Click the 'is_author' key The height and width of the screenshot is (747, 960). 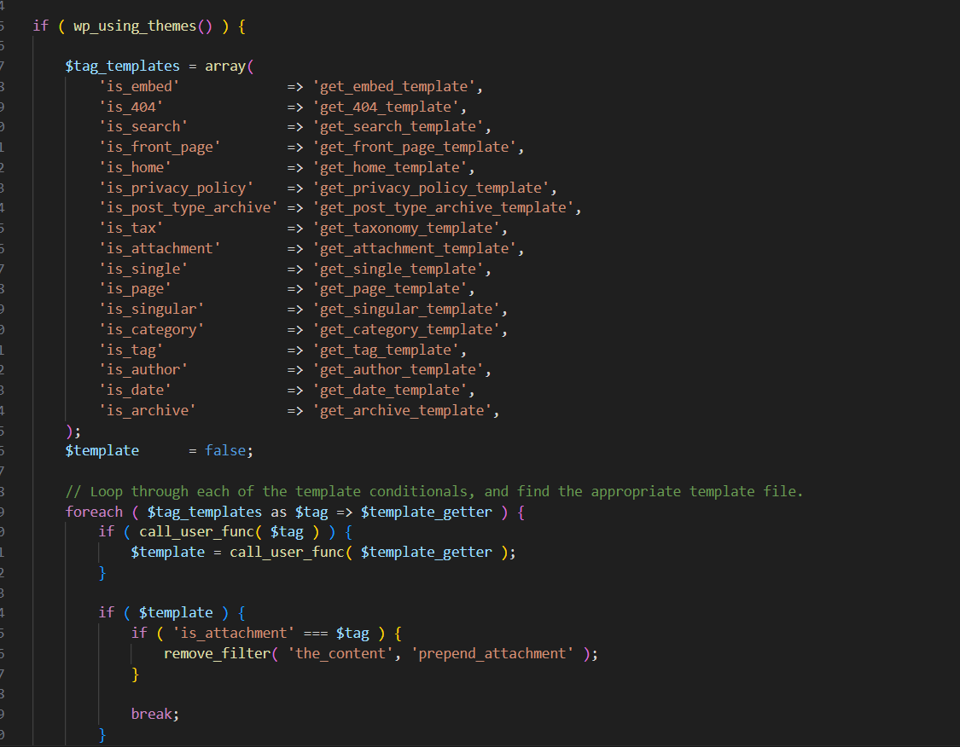point(143,369)
